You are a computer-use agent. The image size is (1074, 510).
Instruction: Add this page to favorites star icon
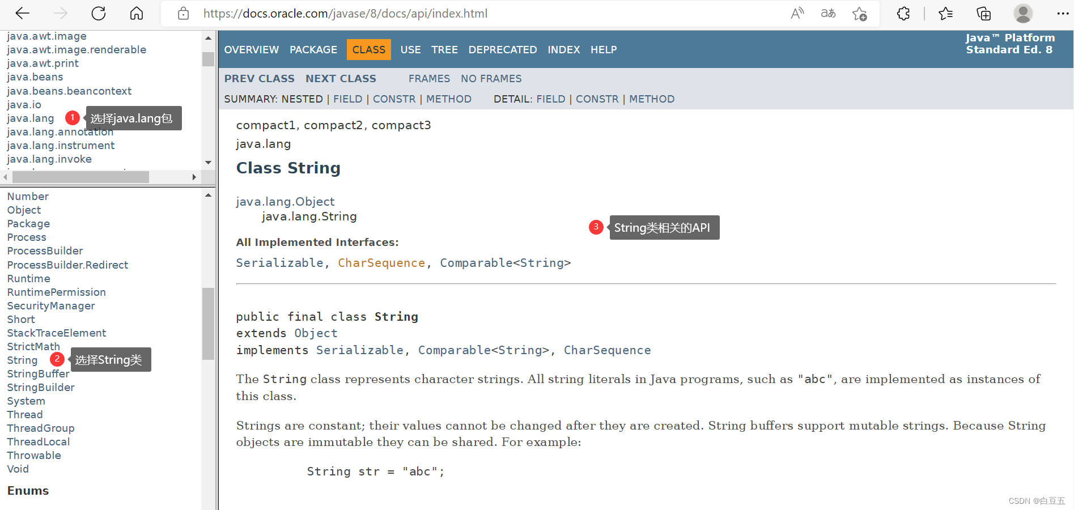[860, 14]
